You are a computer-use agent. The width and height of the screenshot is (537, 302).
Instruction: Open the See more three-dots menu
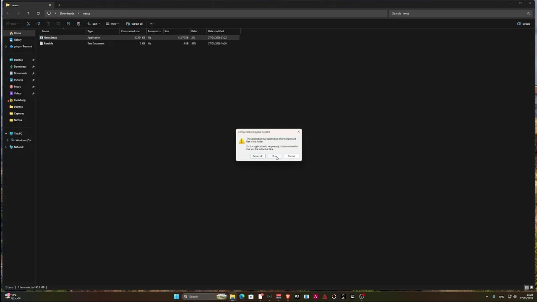(151, 23)
